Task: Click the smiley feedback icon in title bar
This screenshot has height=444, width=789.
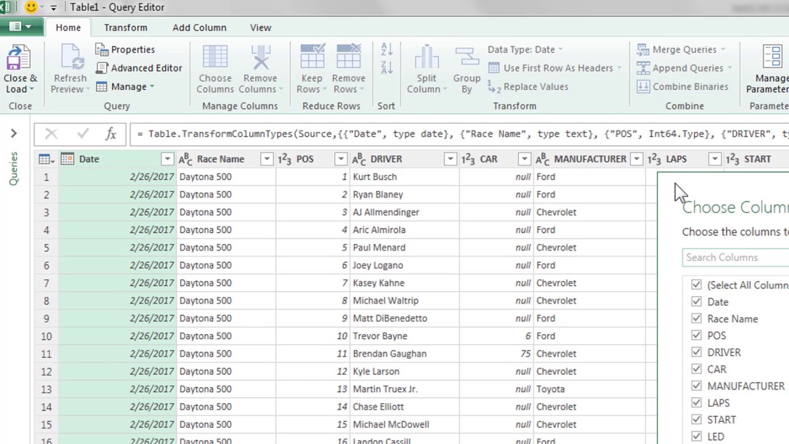Action: click(30, 7)
